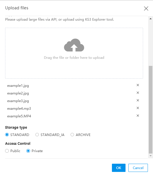Cancel the file upload

coord(138,168)
